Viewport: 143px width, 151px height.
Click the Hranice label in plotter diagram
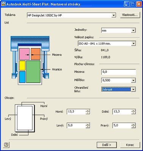click(x=57, y=69)
